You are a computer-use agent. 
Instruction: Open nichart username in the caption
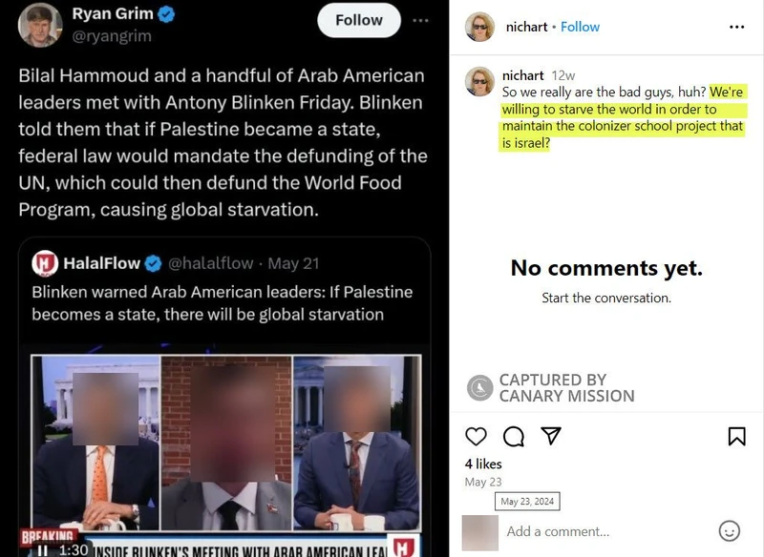[x=522, y=75]
